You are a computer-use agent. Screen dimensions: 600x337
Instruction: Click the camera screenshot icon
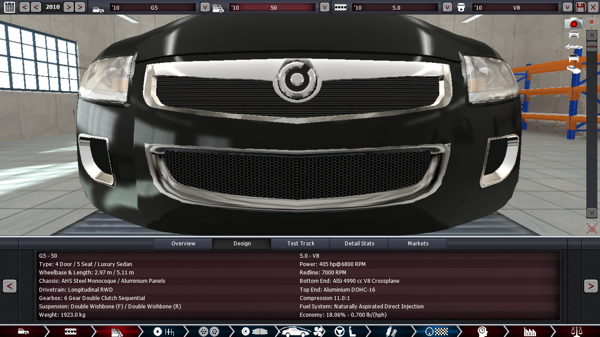point(574,23)
